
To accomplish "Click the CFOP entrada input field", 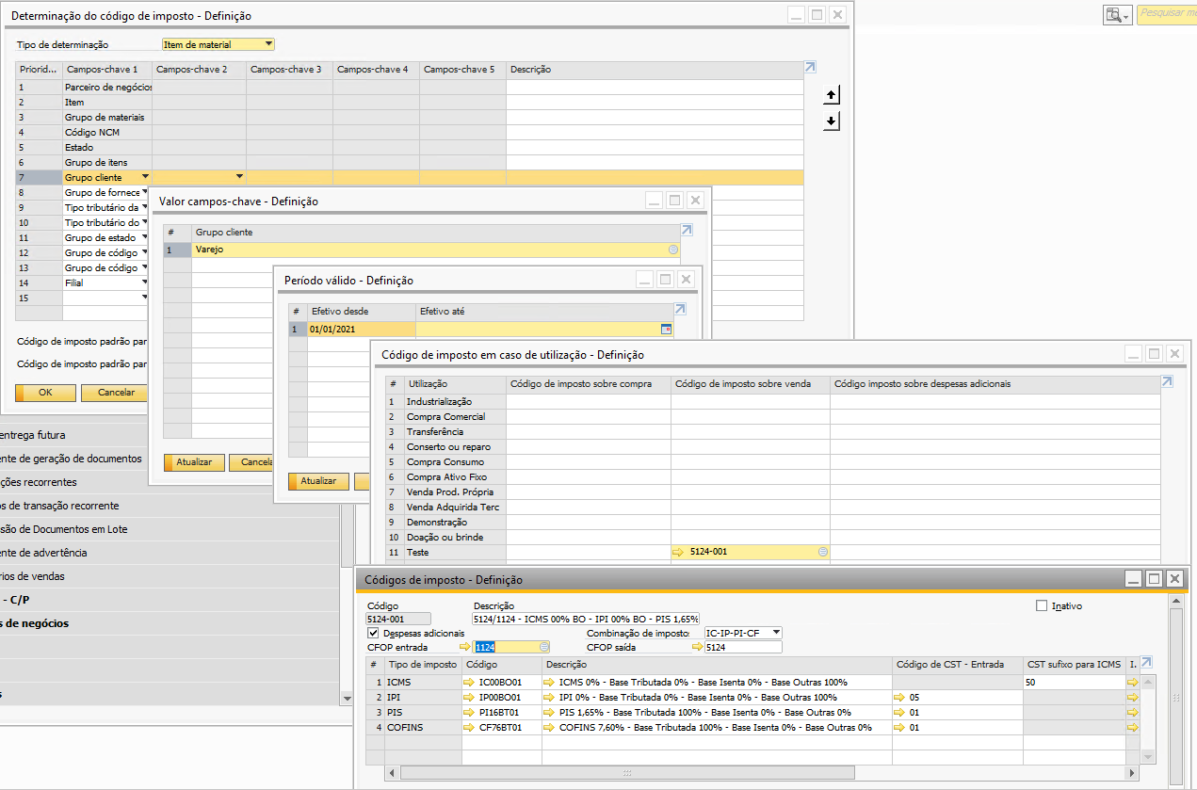I will 505,647.
